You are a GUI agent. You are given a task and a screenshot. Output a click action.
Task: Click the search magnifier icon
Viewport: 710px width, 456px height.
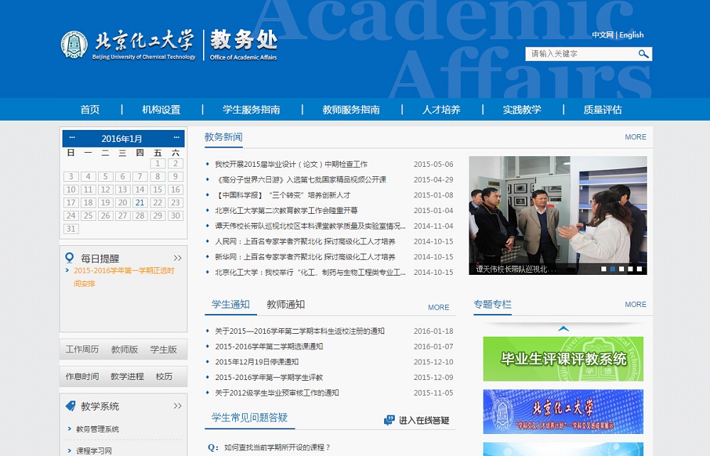tap(643, 54)
